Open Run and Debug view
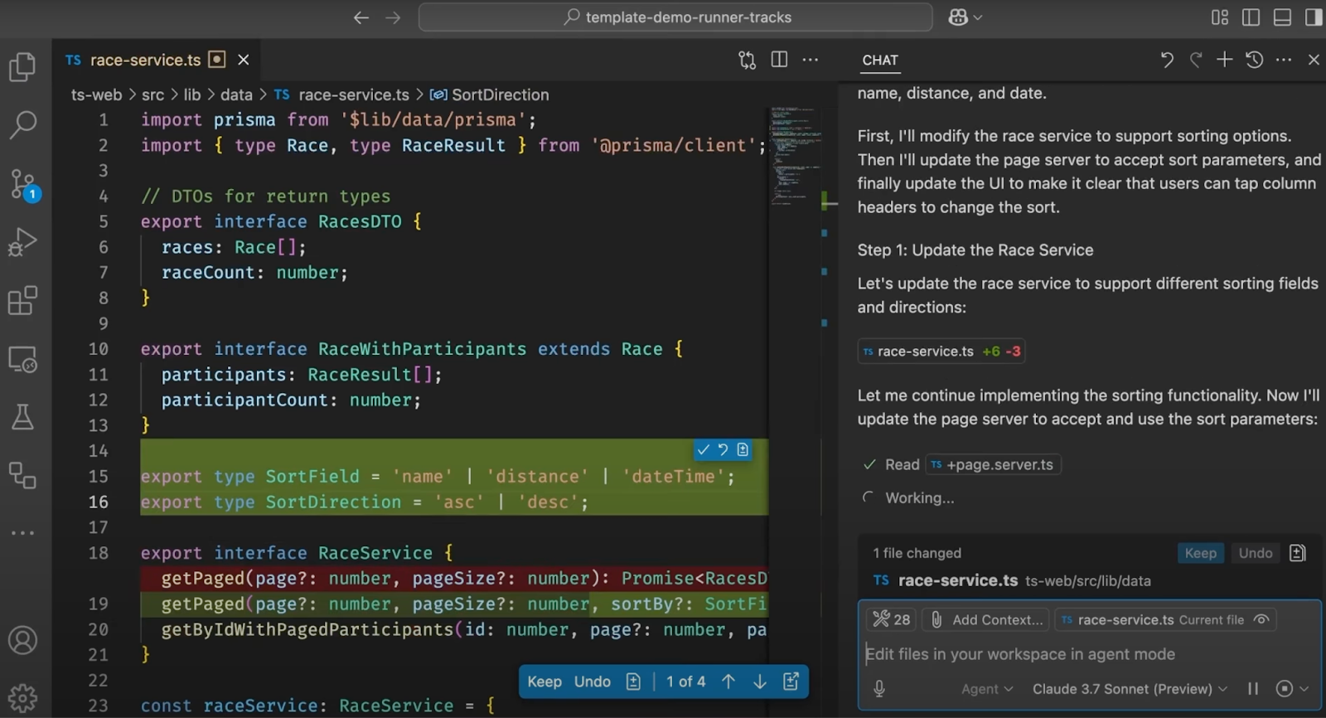The height and width of the screenshot is (718, 1326). 22,242
